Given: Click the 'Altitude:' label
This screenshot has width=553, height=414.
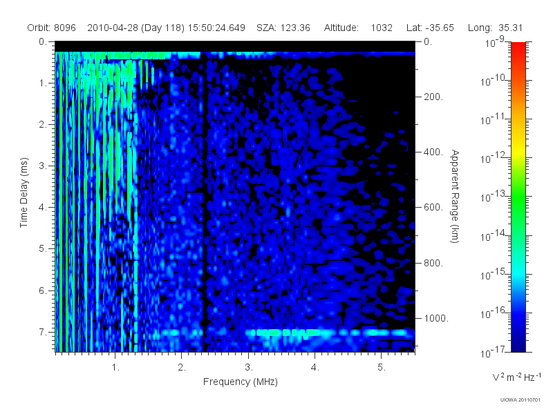Looking at the screenshot, I should click(x=341, y=28).
